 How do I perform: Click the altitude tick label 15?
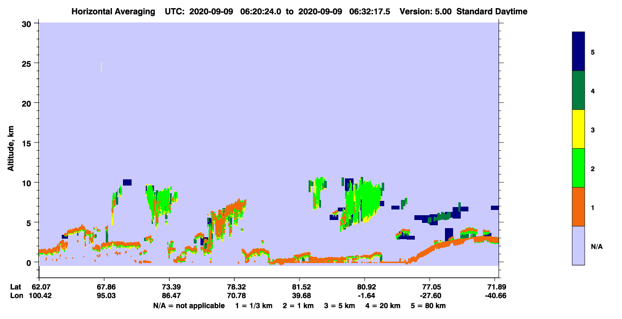tap(28, 143)
